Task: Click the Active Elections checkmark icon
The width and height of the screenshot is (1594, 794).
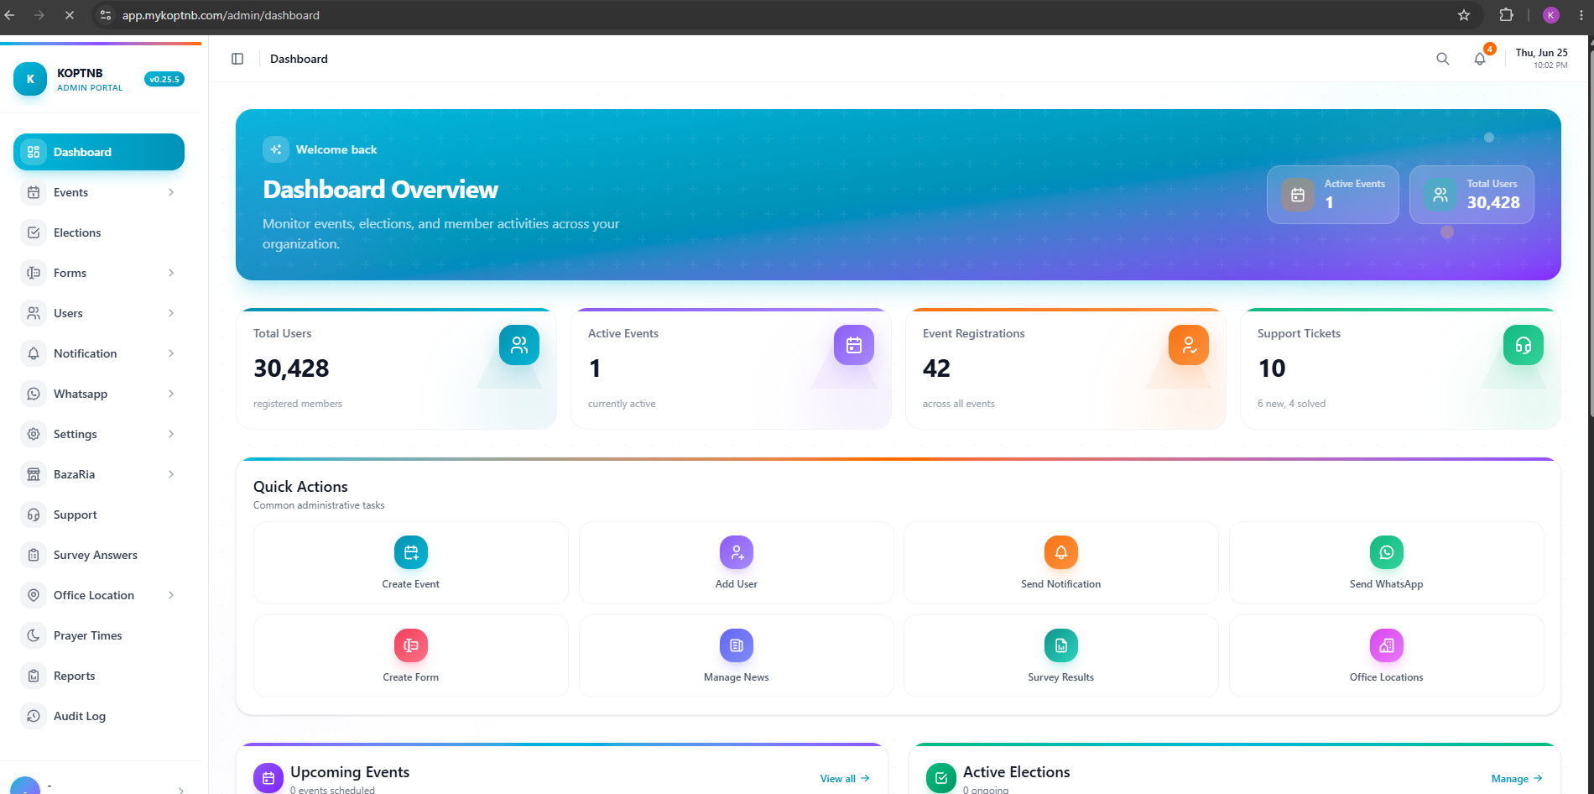Action: tap(941, 778)
